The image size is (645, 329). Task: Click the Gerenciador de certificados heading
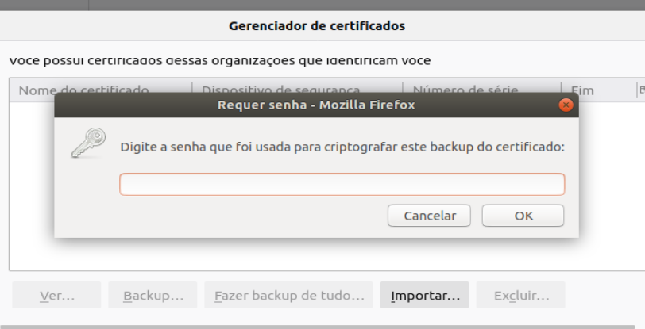(317, 26)
